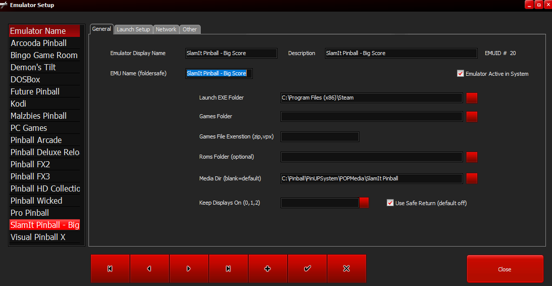
Task: Toggle Emulator Active in System checkbox
Action: pos(461,74)
